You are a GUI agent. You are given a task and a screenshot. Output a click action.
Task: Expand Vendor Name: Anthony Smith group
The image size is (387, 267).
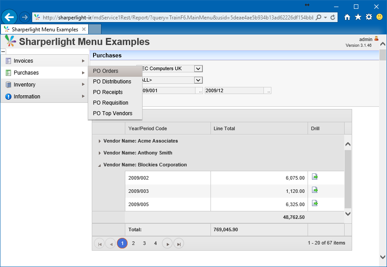99,153
